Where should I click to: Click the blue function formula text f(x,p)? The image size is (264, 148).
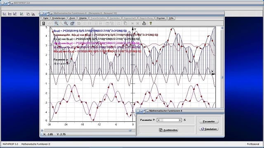pos(90,31)
